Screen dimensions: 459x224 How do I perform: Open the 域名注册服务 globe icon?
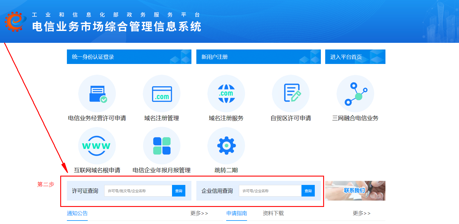(x=226, y=93)
